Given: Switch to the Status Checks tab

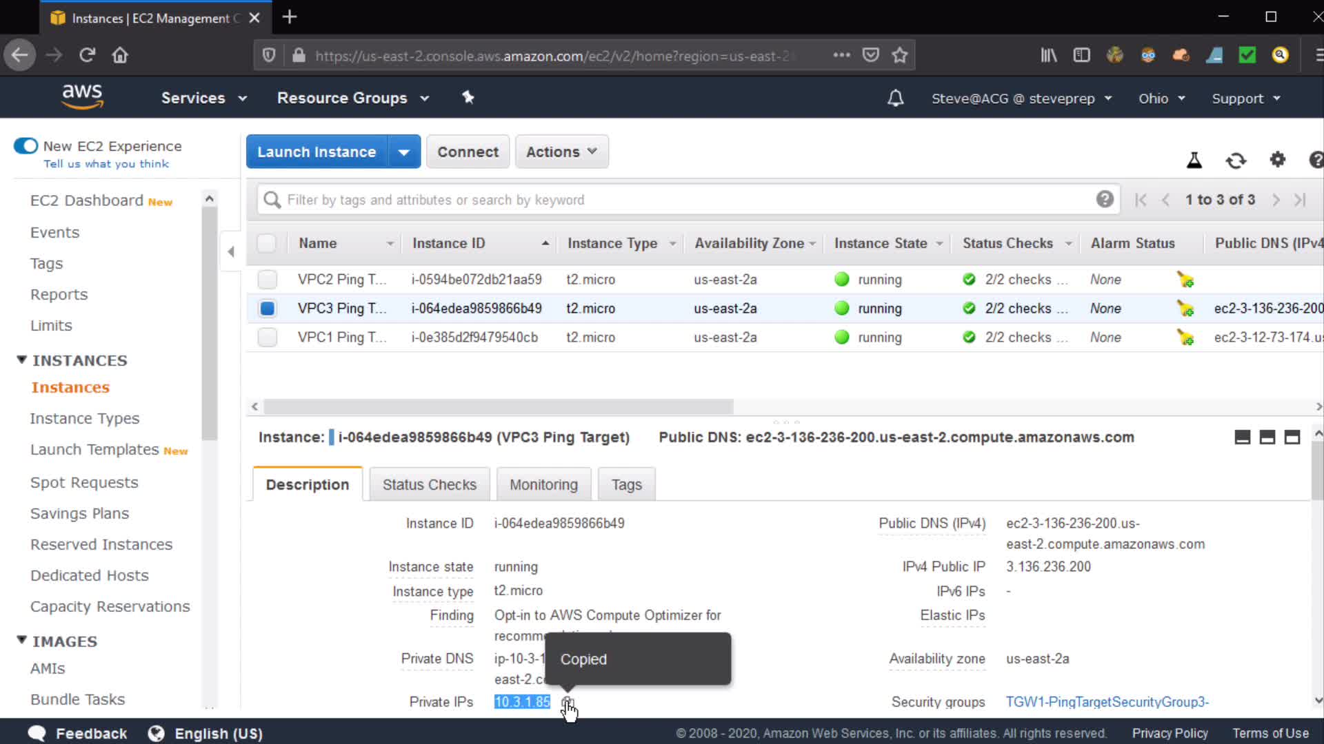Looking at the screenshot, I should pos(429,484).
